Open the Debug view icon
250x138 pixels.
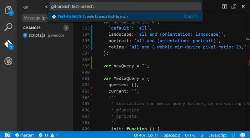coord(8,61)
